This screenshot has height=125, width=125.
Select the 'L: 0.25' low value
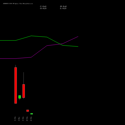click(63, 8)
